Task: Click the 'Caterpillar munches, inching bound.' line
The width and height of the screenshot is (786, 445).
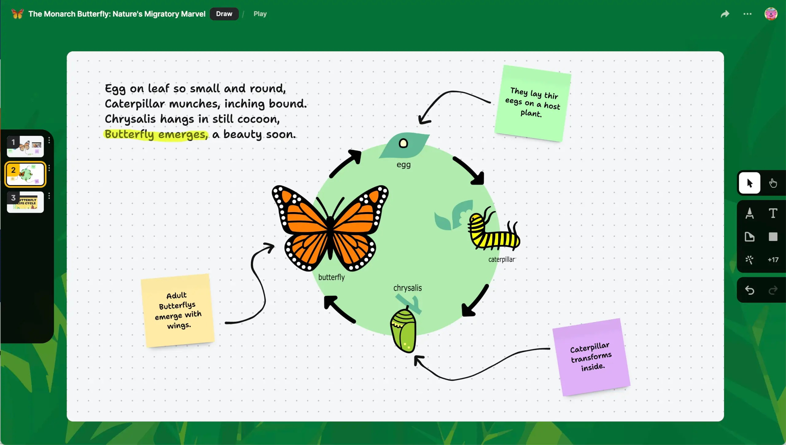Action: tap(206, 104)
